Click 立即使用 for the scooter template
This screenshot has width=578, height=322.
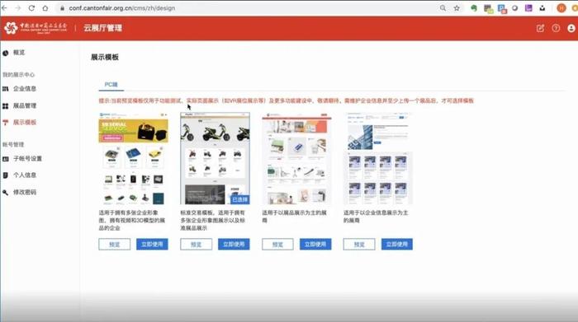click(x=234, y=244)
